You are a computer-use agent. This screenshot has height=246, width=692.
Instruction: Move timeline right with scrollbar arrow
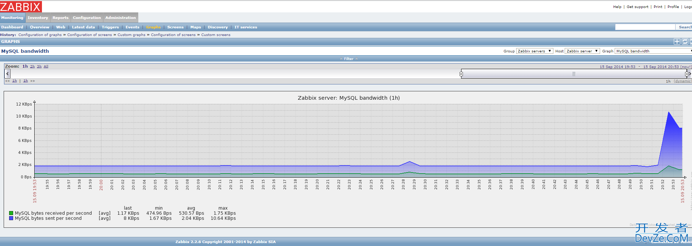tap(690, 74)
